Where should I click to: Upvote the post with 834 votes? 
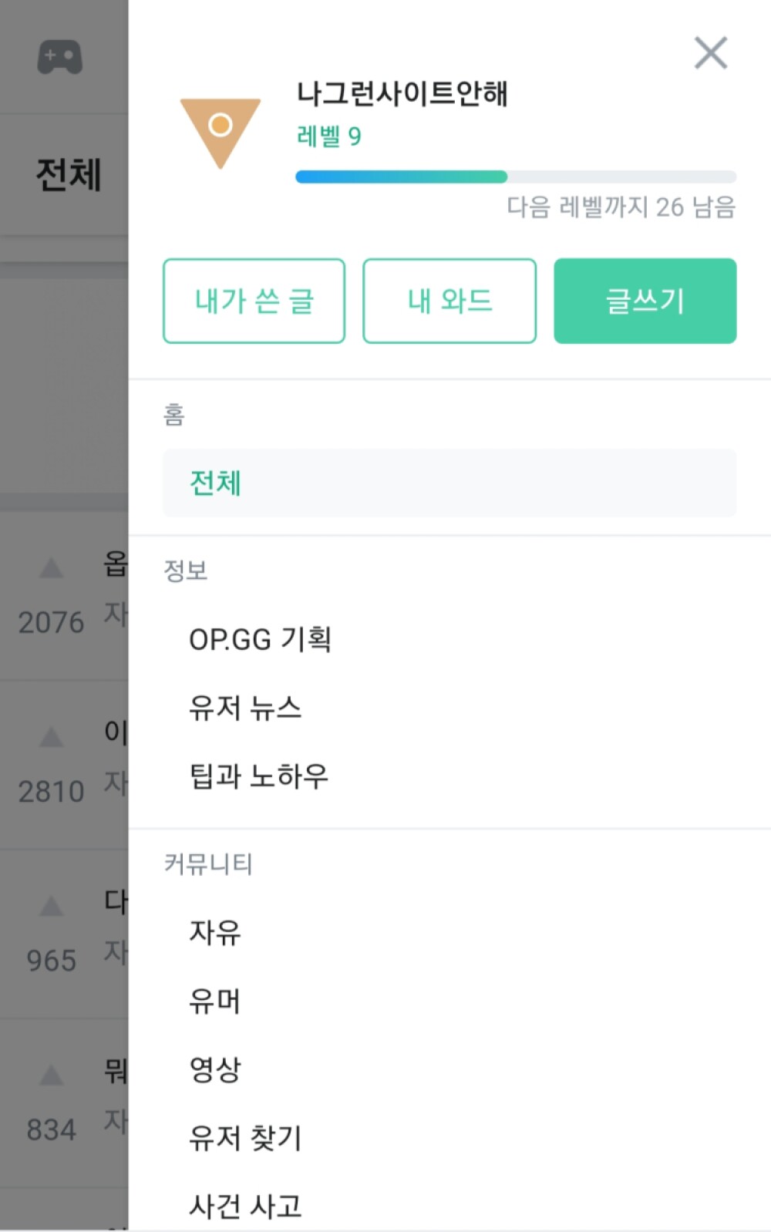[51, 1075]
